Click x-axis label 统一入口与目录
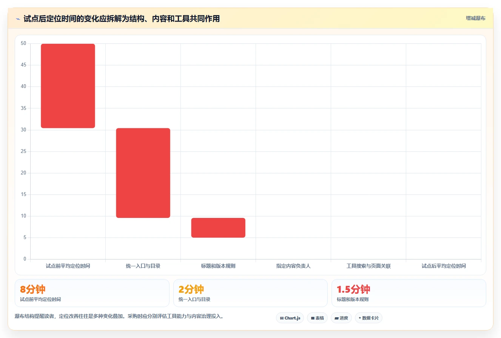This screenshot has width=501, height=338. click(143, 266)
